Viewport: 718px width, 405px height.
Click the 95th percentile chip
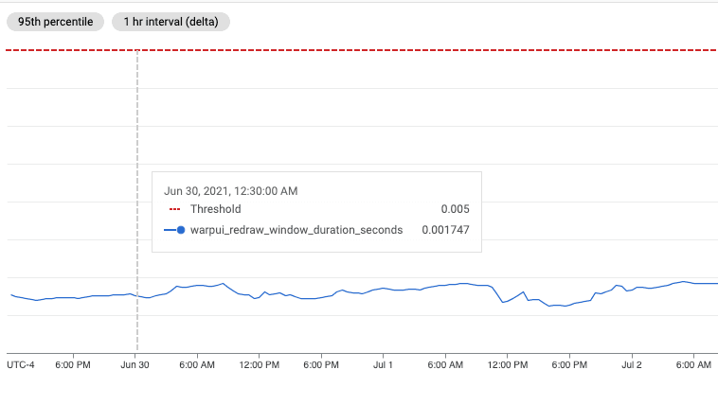click(x=55, y=21)
